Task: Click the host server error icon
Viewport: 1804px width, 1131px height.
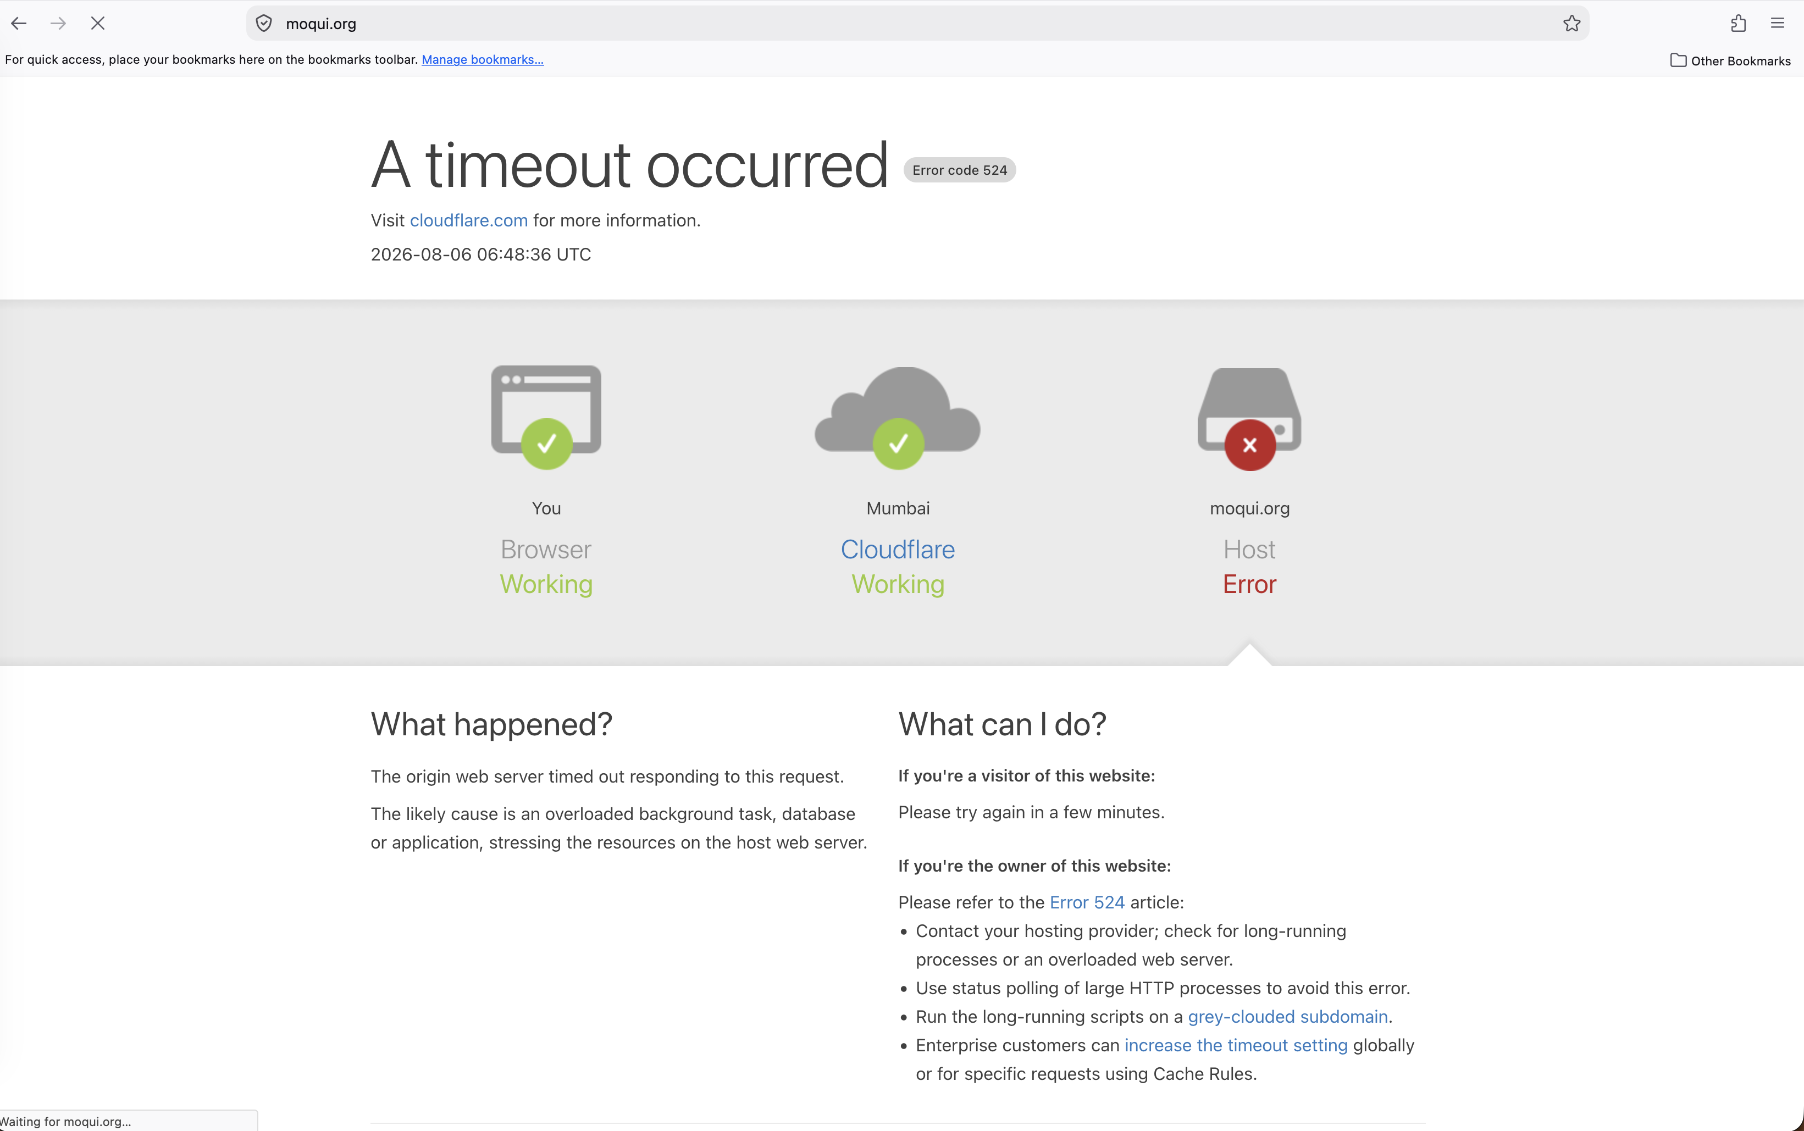Action: [1249, 419]
